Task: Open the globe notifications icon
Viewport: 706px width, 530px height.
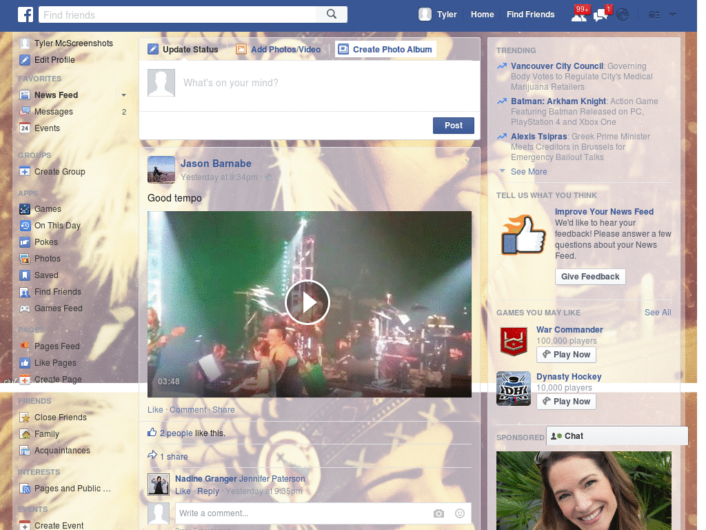Action: [x=623, y=15]
